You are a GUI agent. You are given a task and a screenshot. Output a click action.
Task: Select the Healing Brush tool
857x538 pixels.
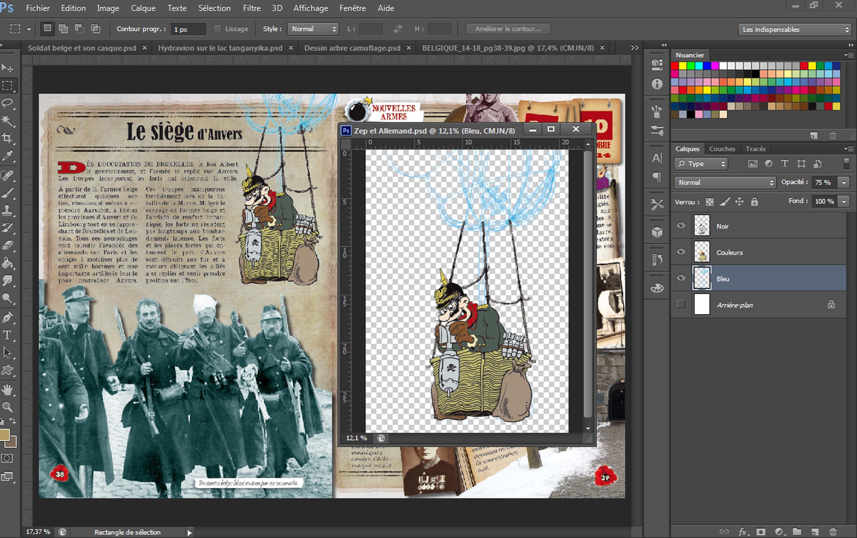[7, 175]
